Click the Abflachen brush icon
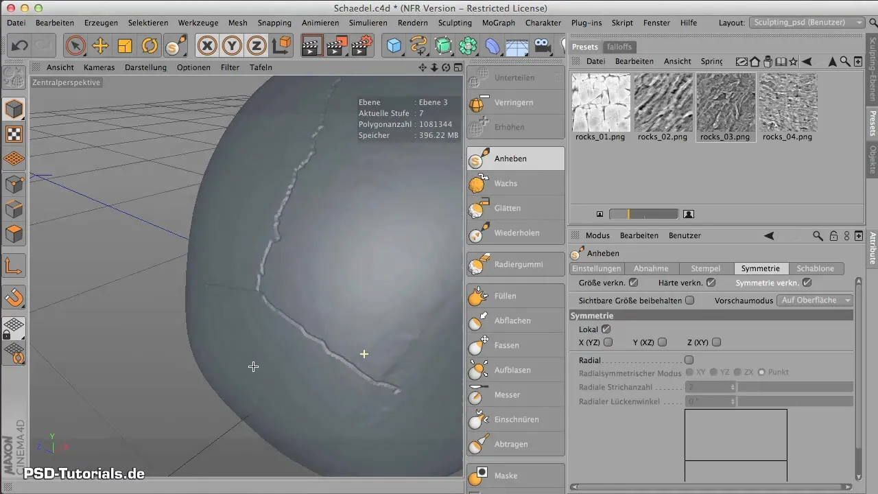The height and width of the screenshot is (494, 878). [479, 320]
